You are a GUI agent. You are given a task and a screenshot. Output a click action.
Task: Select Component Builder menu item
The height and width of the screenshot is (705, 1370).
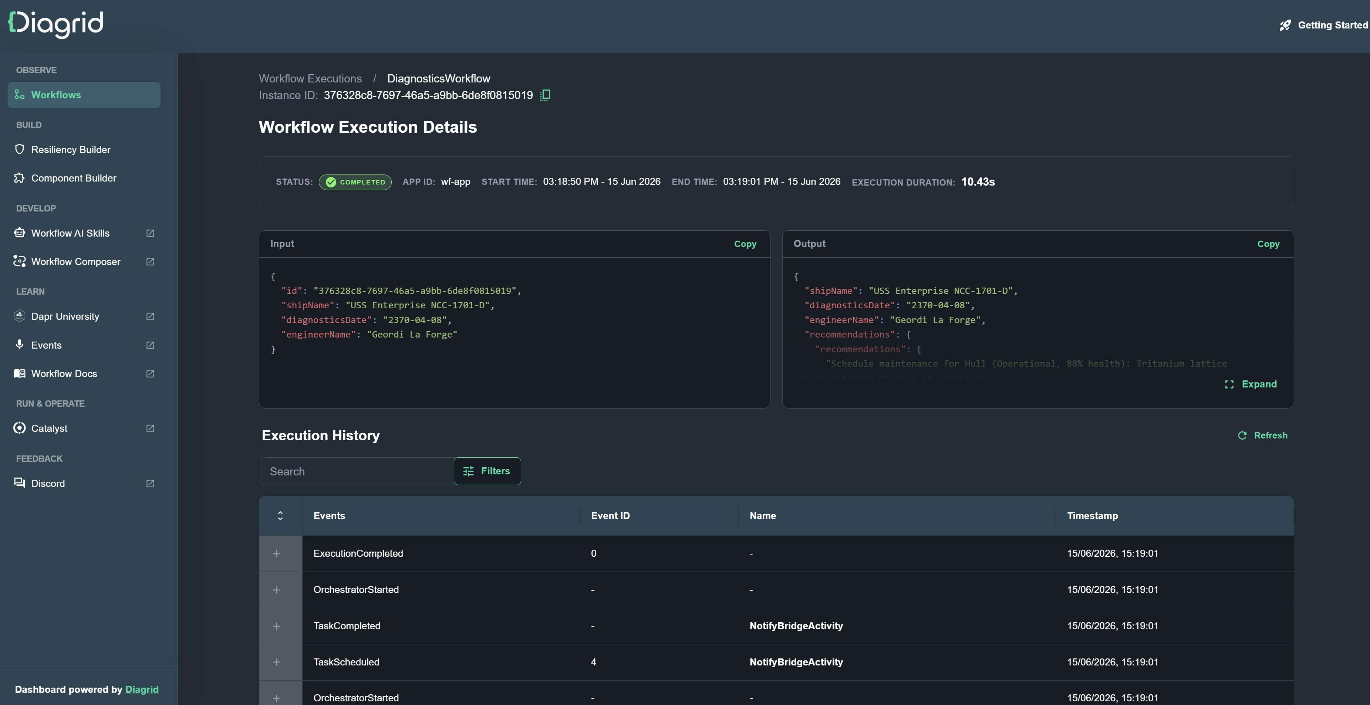coord(73,178)
